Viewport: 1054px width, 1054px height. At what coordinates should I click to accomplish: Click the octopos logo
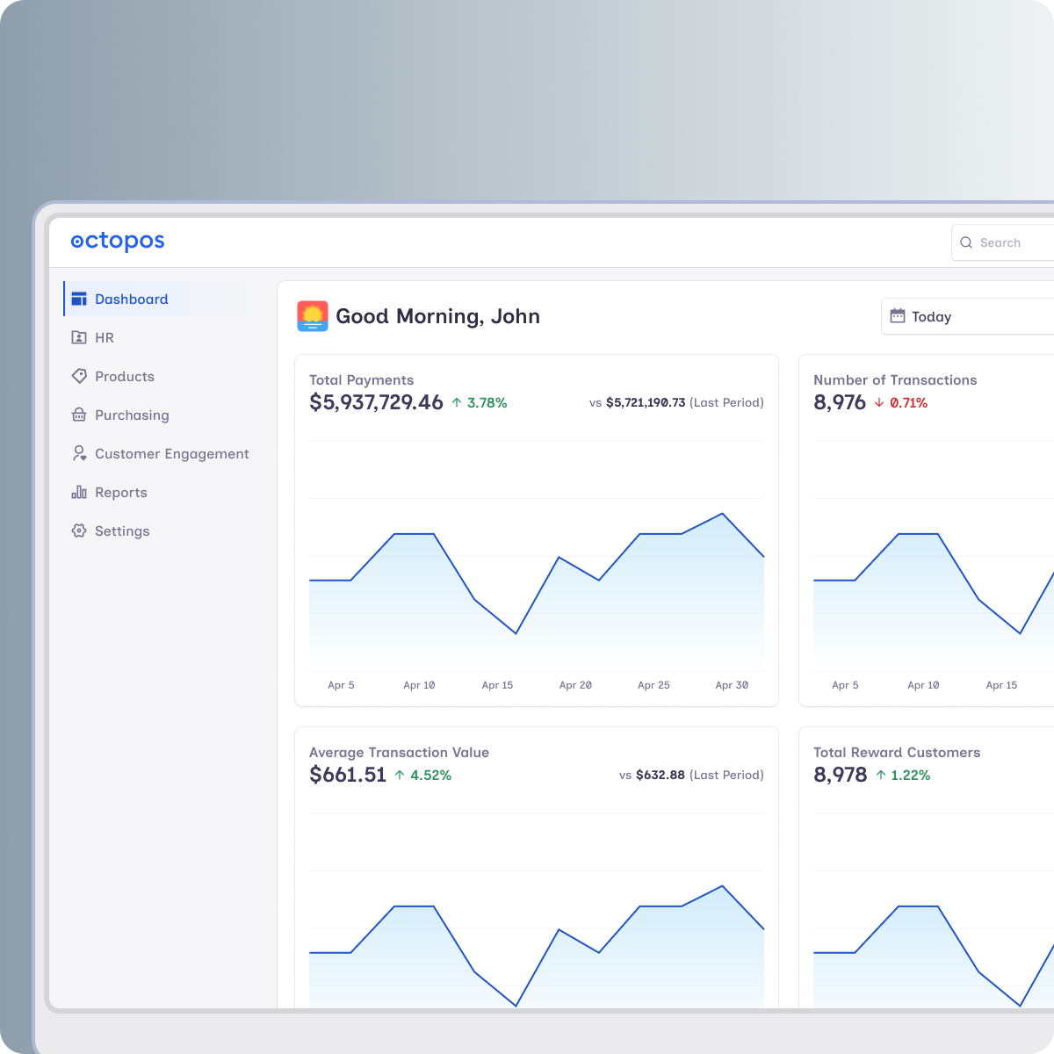tap(118, 242)
